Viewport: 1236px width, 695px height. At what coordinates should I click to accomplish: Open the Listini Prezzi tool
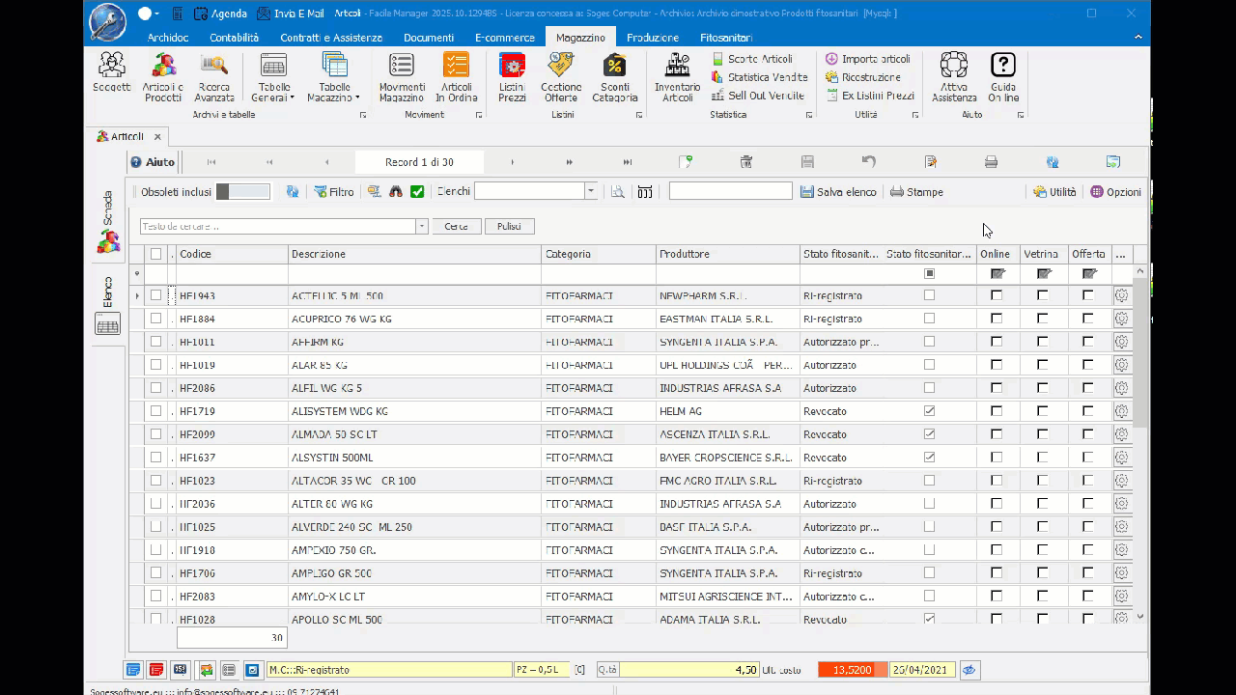click(512, 75)
